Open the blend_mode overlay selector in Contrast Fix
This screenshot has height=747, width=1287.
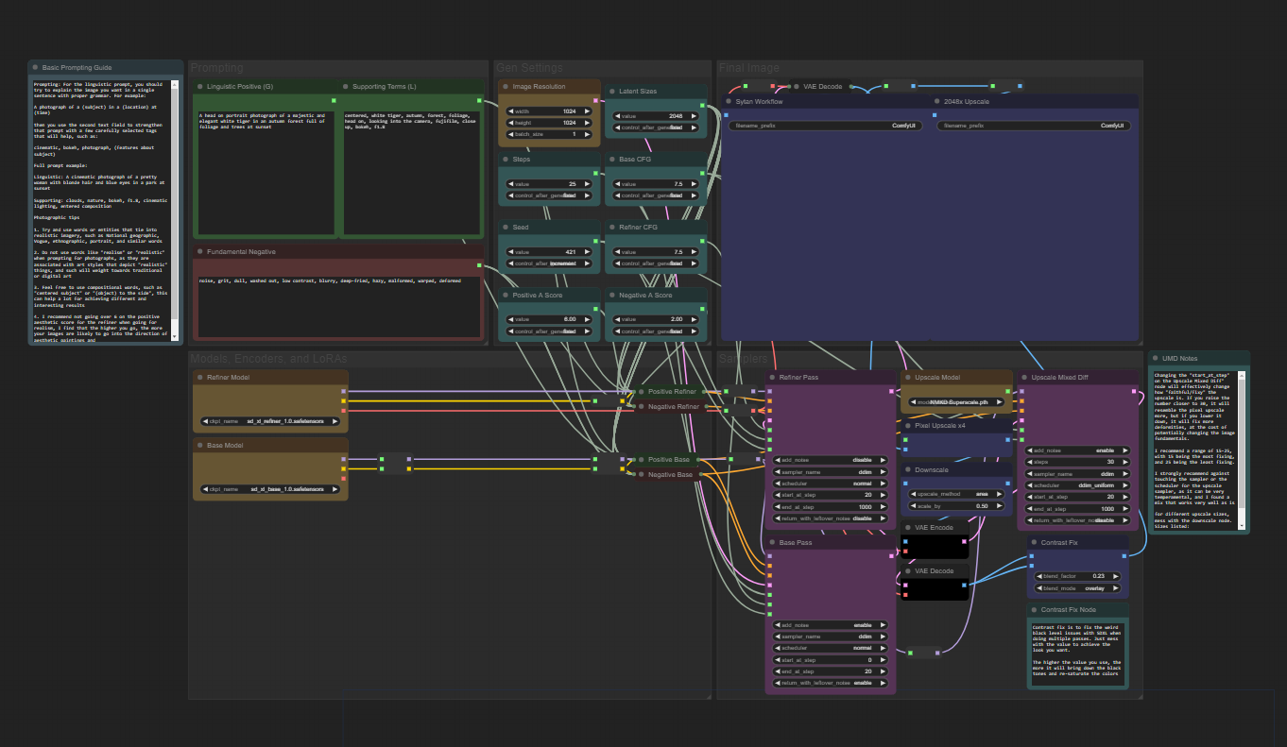coord(1078,588)
